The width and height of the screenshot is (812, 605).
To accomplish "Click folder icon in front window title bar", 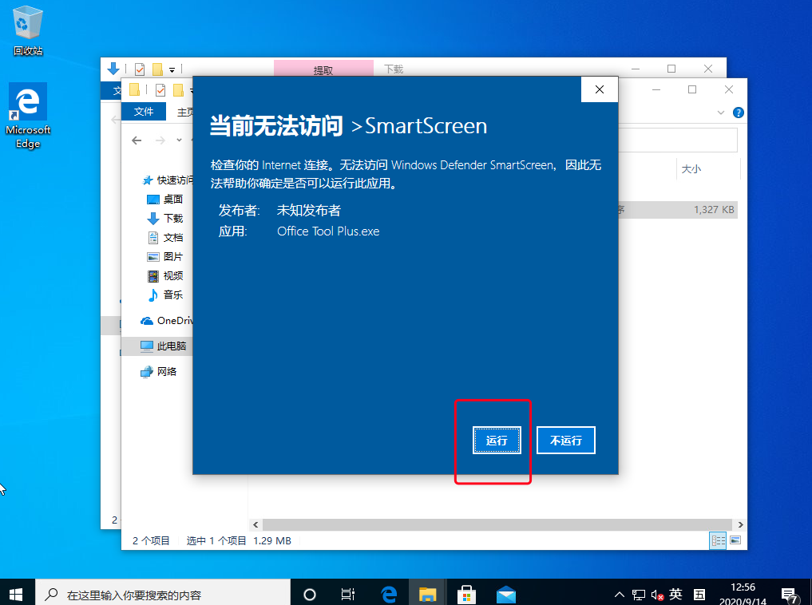I will 135,89.
